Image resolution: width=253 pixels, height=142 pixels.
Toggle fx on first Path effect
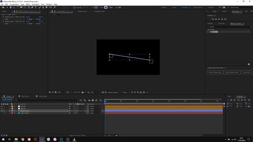click(4, 17)
